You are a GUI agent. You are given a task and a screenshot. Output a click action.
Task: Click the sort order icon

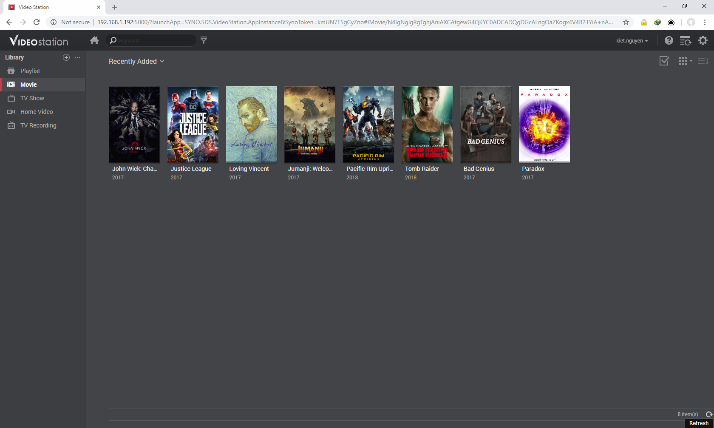click(703, 61)
